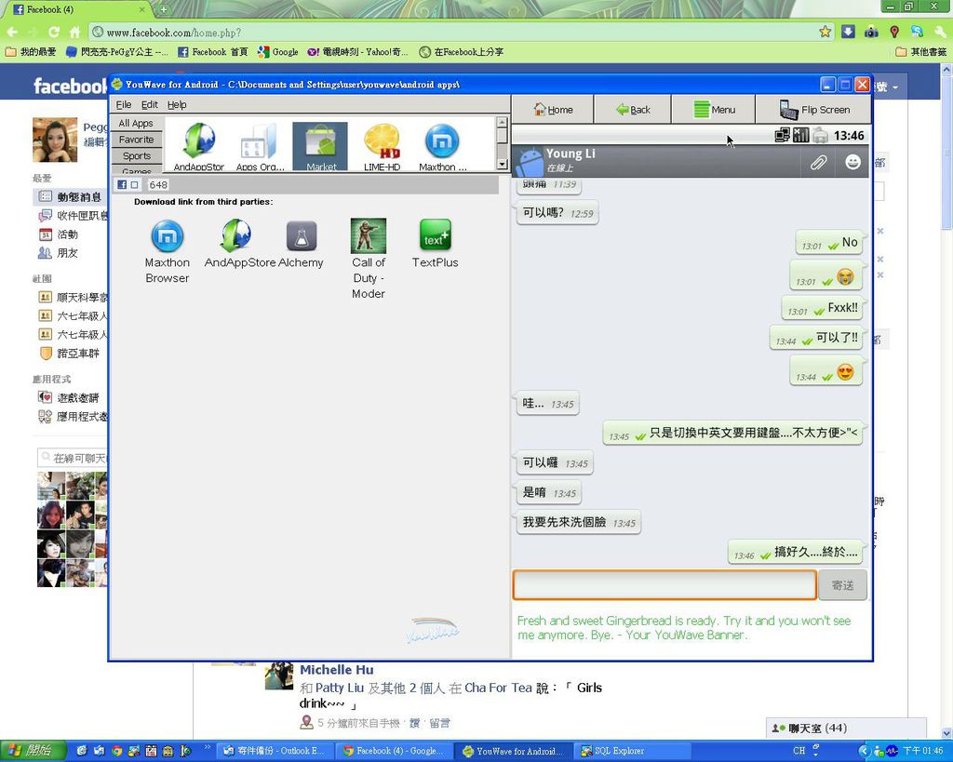Click Chrome bookmark star icon

pos(825,32)
